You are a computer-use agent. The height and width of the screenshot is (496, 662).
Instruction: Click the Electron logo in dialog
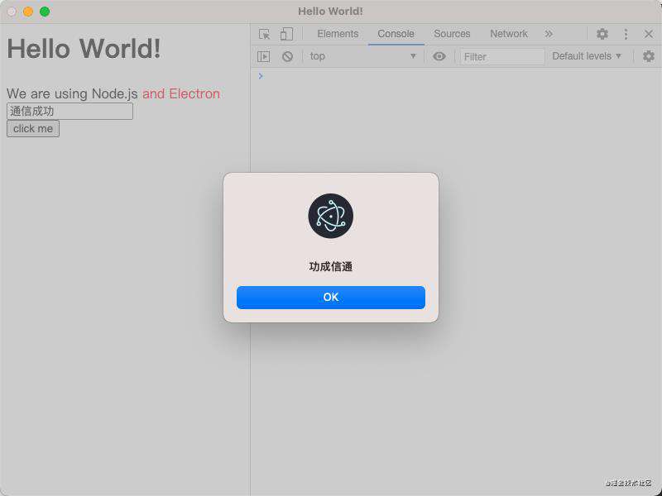[x=330, y=216]
